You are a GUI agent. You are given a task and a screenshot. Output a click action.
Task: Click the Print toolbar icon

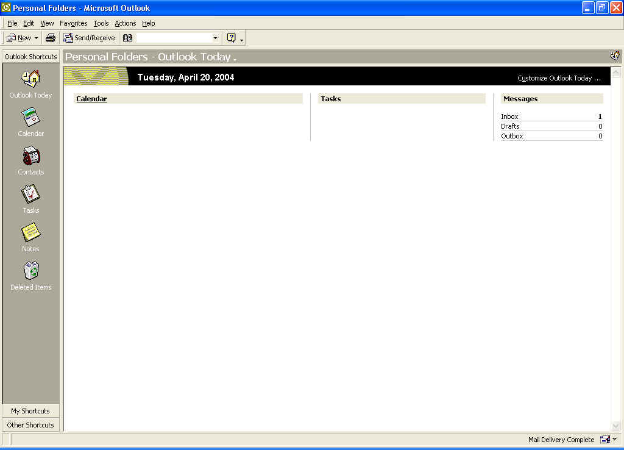51,38
